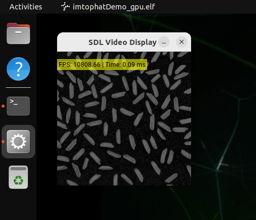
Task: Click the FPS: 10808.66 | Time: 0.09 ms overlay
Action: point(102,65)
